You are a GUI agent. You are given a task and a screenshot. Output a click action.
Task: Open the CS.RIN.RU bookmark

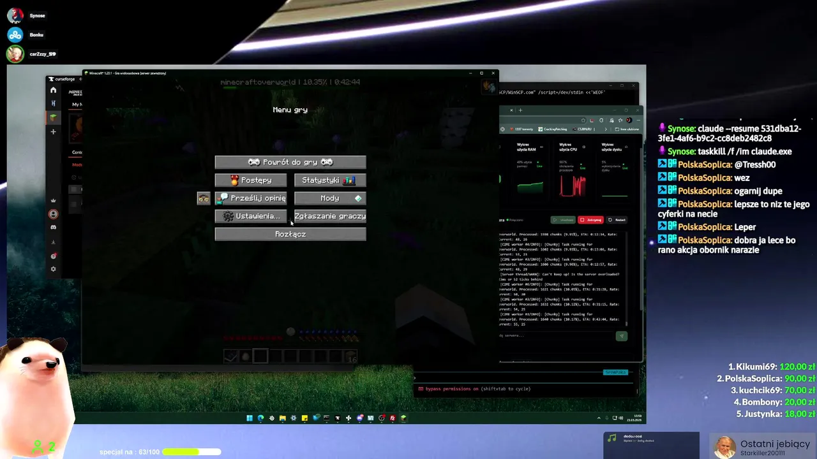pos(583,129)
